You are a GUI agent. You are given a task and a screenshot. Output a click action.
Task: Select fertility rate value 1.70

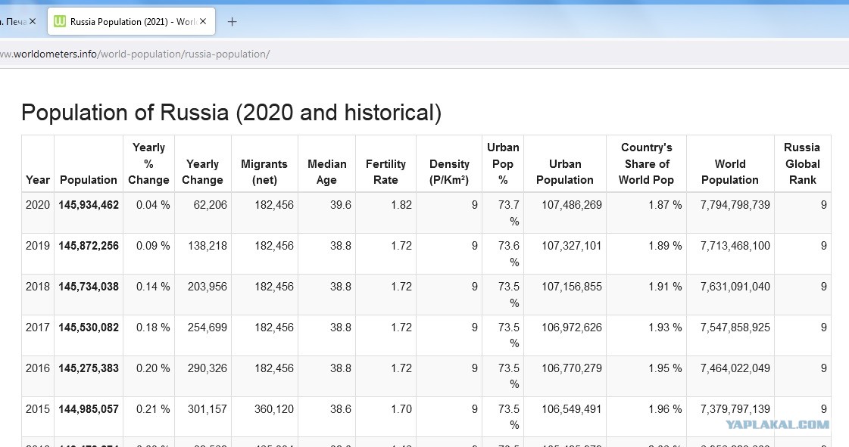[401, 409]
